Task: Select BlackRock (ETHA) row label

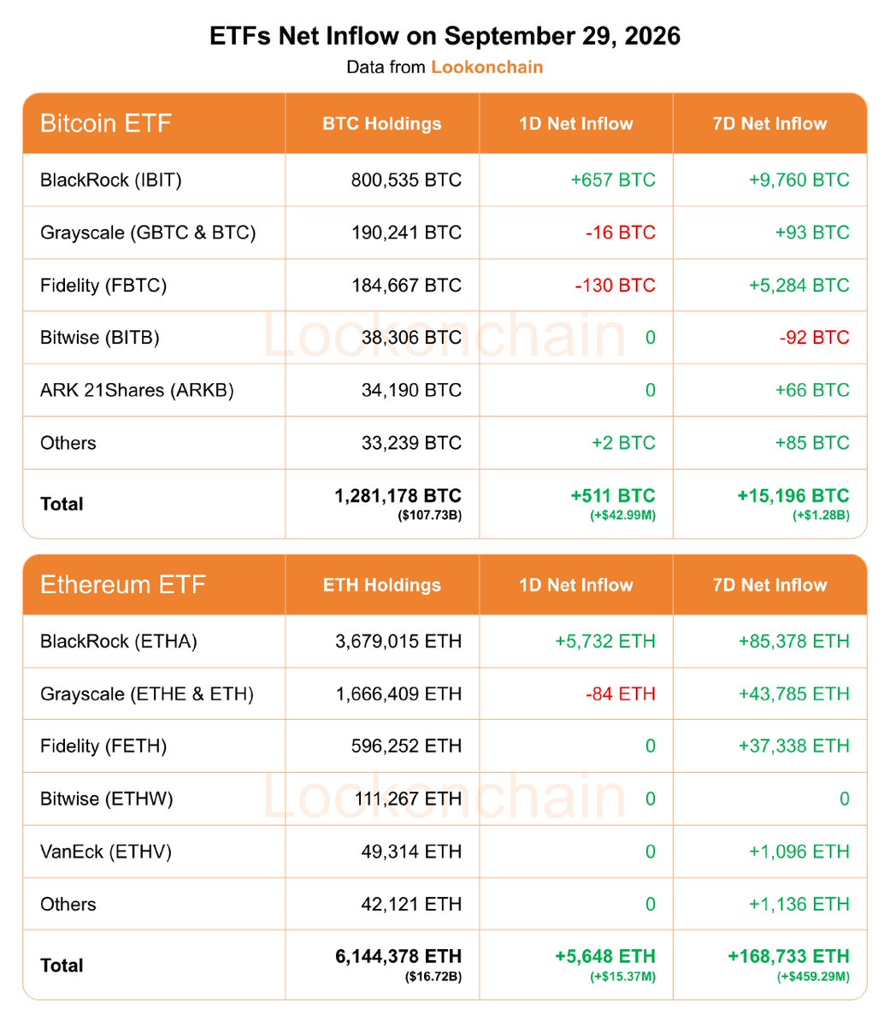Action: tap(119, 641)
